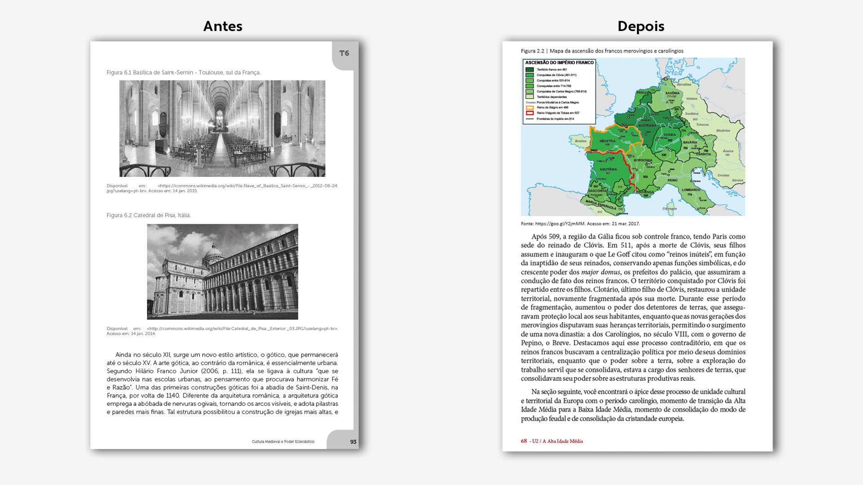The width and height of the screenshot is (863, 485).
Task: Open the Saint-Sernin basilica photo
Action: tap(222, 128)
